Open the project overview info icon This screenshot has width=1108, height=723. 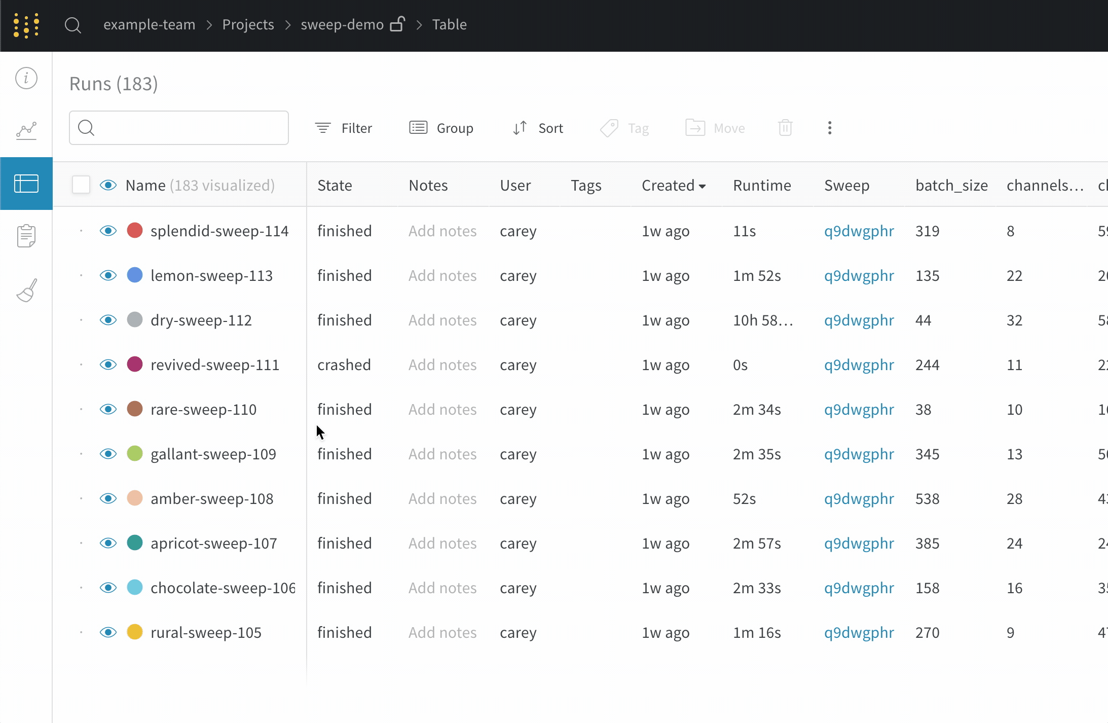click(26, 78)
